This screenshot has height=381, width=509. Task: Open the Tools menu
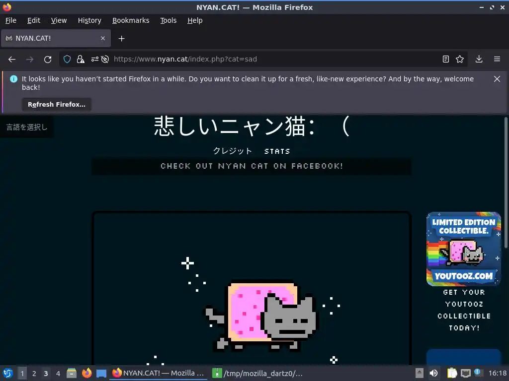tap(168, 20)
